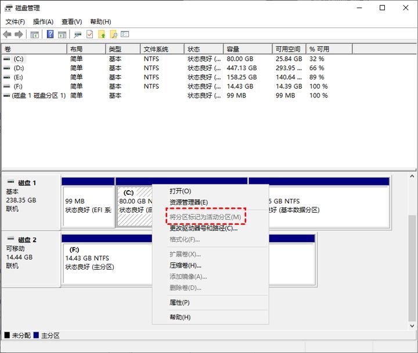The width and height of the screenshot is (418, 353).
Task: Click the 可用空间 column header
Action: 288,49
